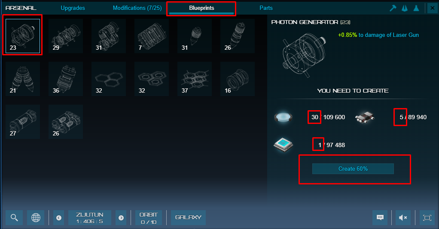Click the flask icon in top bar
Screen dimensions: 439x229
416,8
